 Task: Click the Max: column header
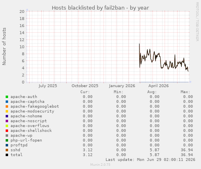click(185, 92)
